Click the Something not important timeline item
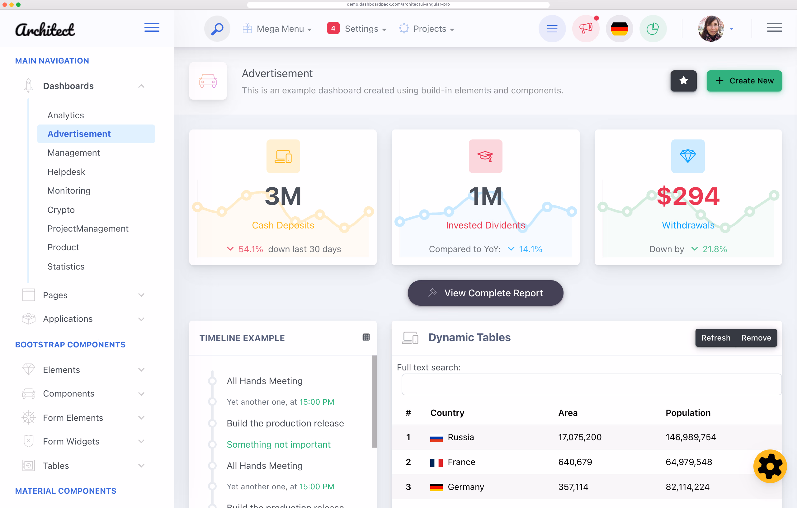This screenshot has height=508, width=797. [278, 444]
